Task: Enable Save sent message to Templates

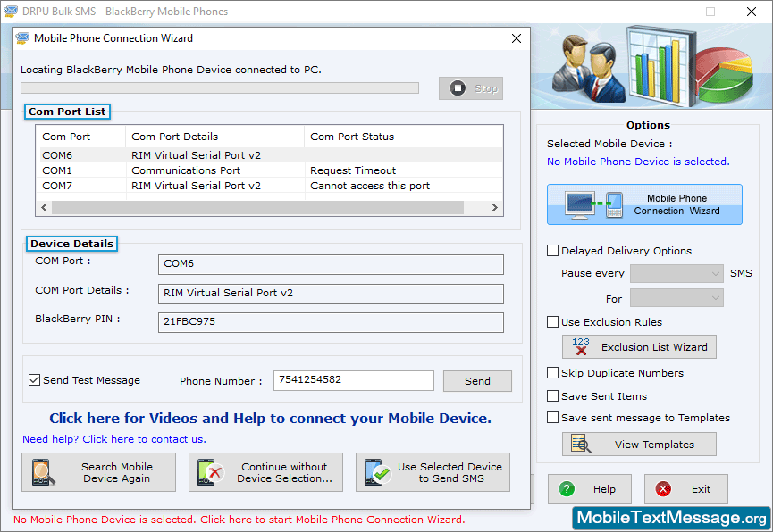Action: pos(552,417)
